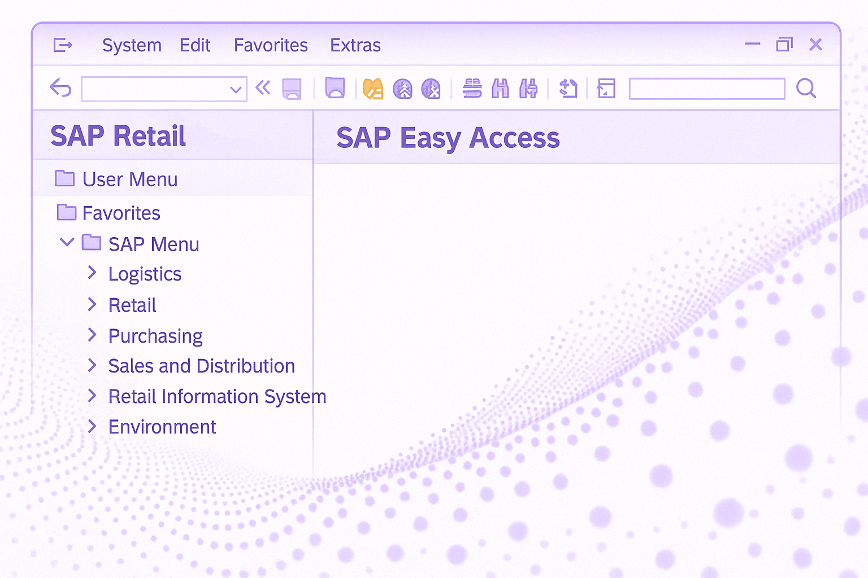Click the orange favorites folder icon
This screenshot has width=868, height=578.
373,89
